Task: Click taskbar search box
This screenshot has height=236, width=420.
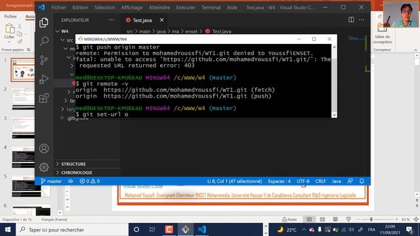Action: 72,229
